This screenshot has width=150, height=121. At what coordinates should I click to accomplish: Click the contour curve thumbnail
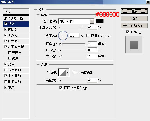tap(62, 72)
